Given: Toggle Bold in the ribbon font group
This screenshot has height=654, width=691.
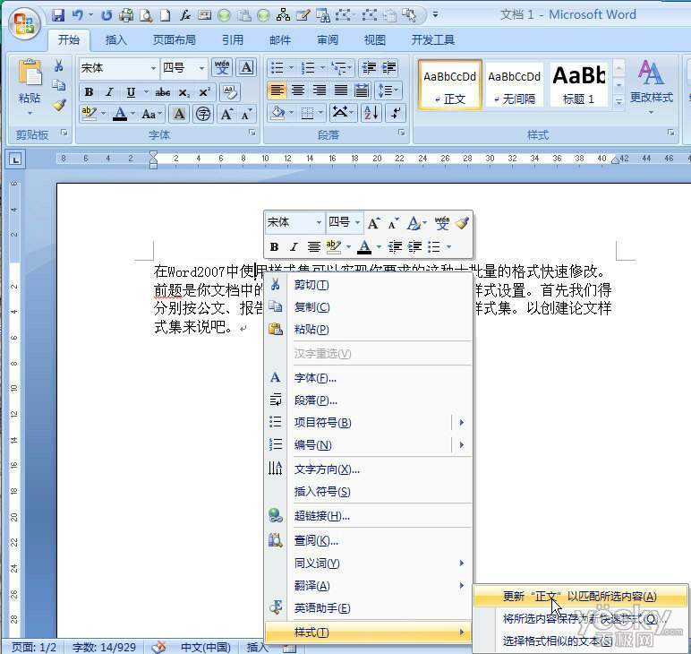Looking at the screenshot, I should click(89, 91).
